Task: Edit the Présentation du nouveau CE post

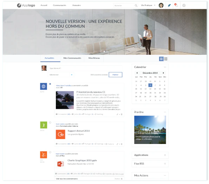Action: tap(117, 114)
